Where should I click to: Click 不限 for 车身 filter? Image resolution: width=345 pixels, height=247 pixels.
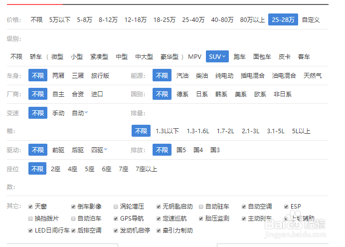pyautogui.click(x=38, y=75)
